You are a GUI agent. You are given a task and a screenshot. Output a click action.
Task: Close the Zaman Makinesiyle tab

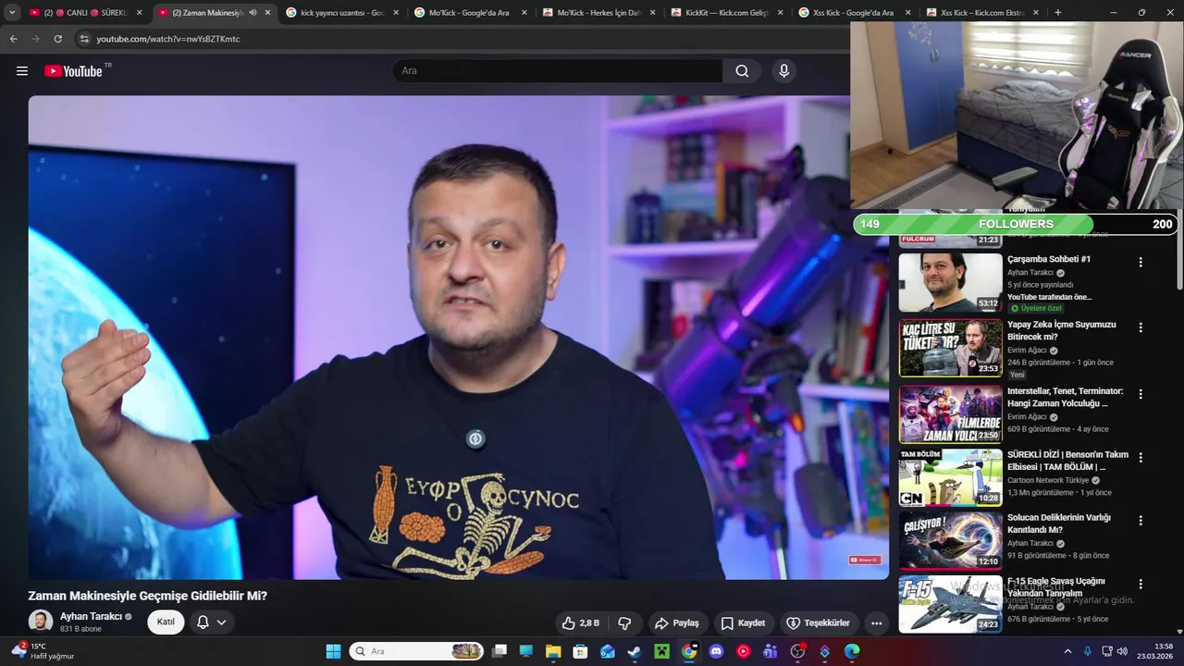(268, 13)
